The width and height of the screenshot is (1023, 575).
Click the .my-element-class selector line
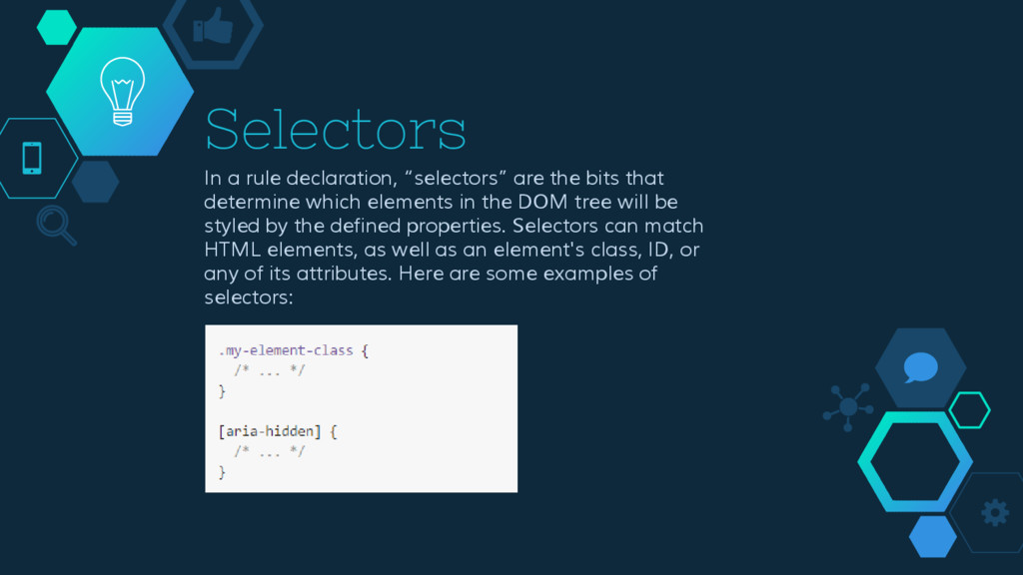[x=294, y=350]
